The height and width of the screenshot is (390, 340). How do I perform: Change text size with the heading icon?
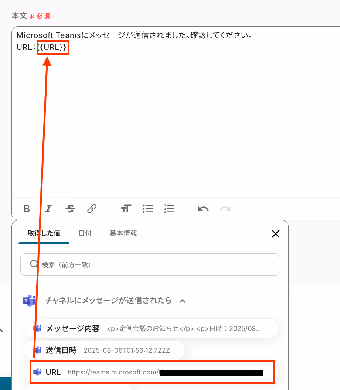(x=126, y=209)
